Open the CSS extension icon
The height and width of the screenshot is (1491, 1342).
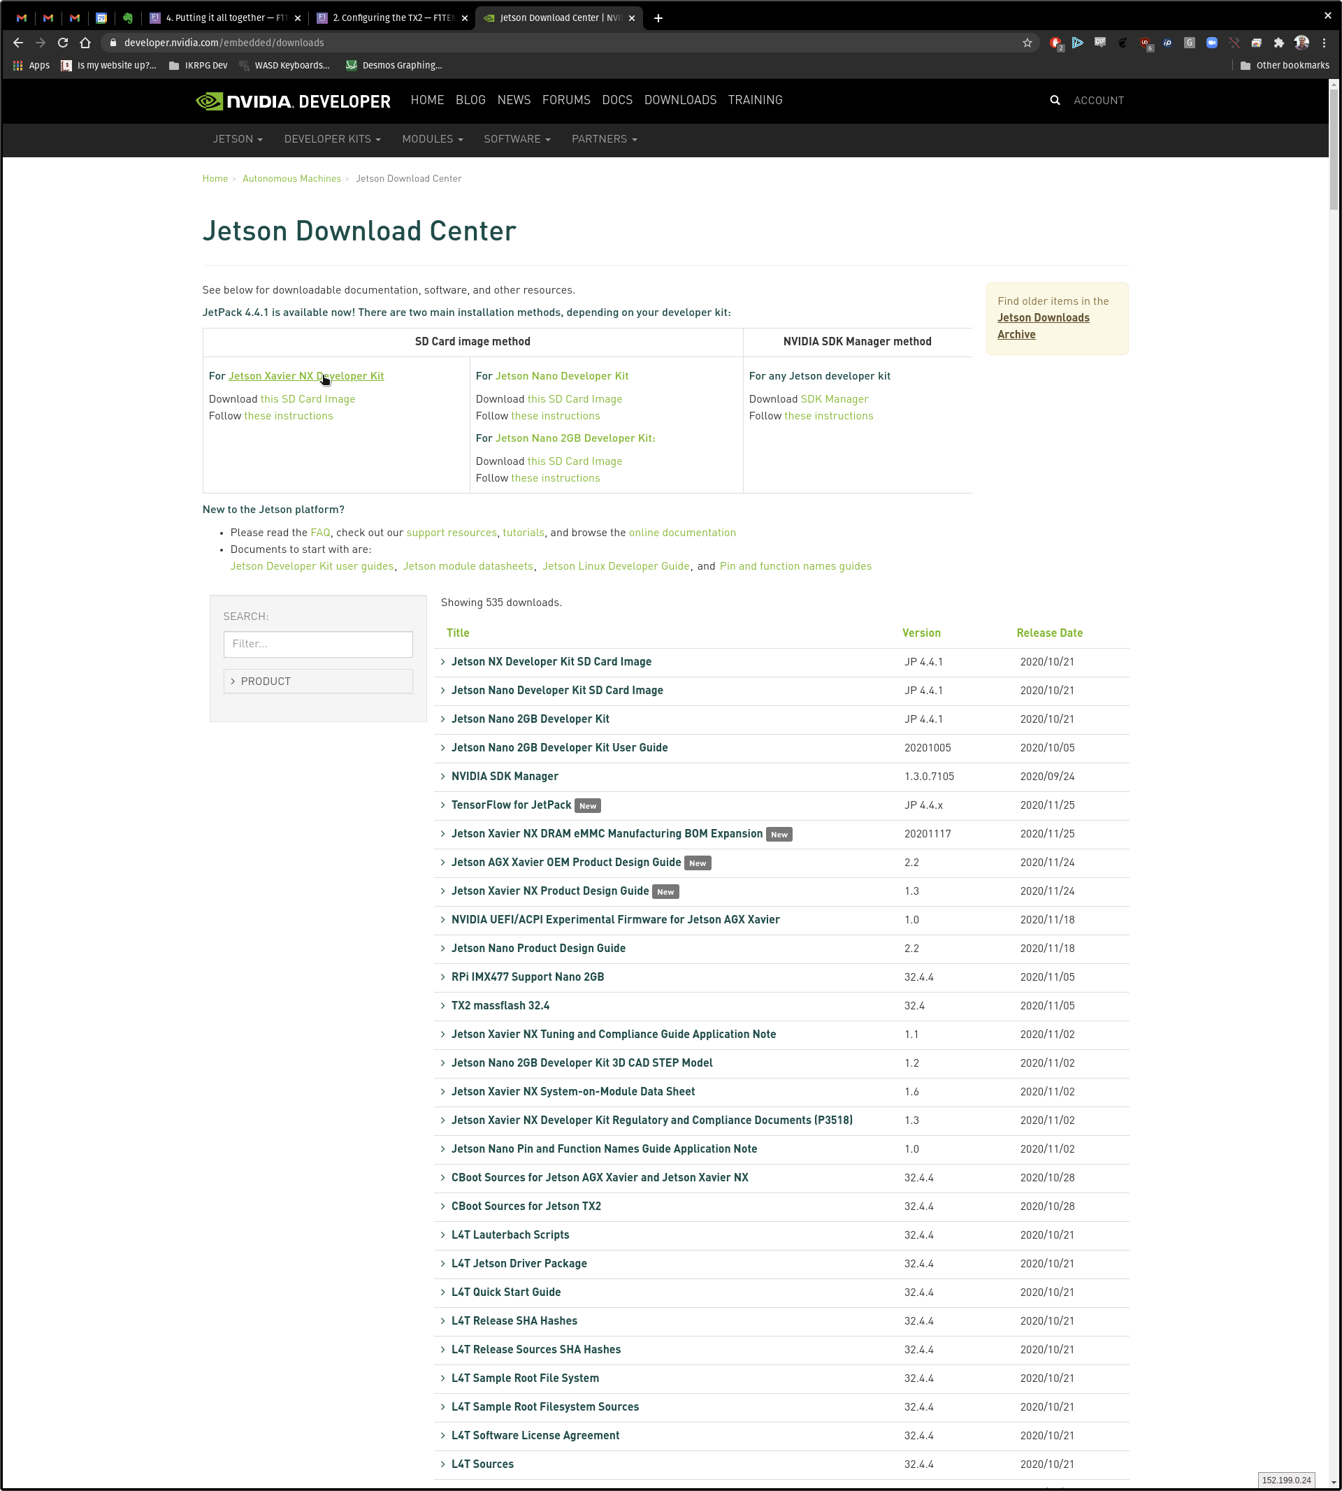pos(1100,43)
